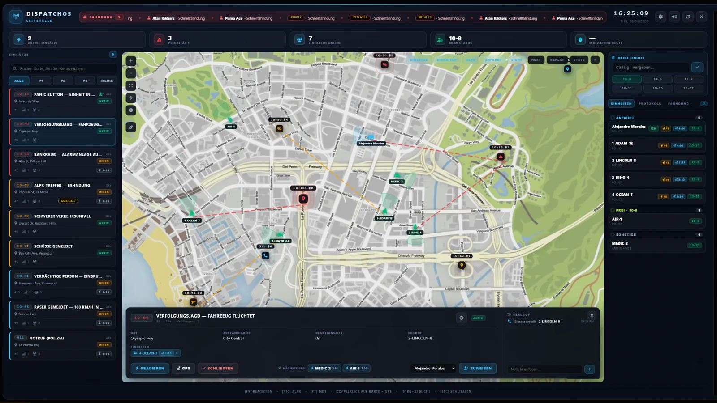Click the 10-50 #4 accident marker
This screenshot has height=403, width=717.
[x=279, y=129]
